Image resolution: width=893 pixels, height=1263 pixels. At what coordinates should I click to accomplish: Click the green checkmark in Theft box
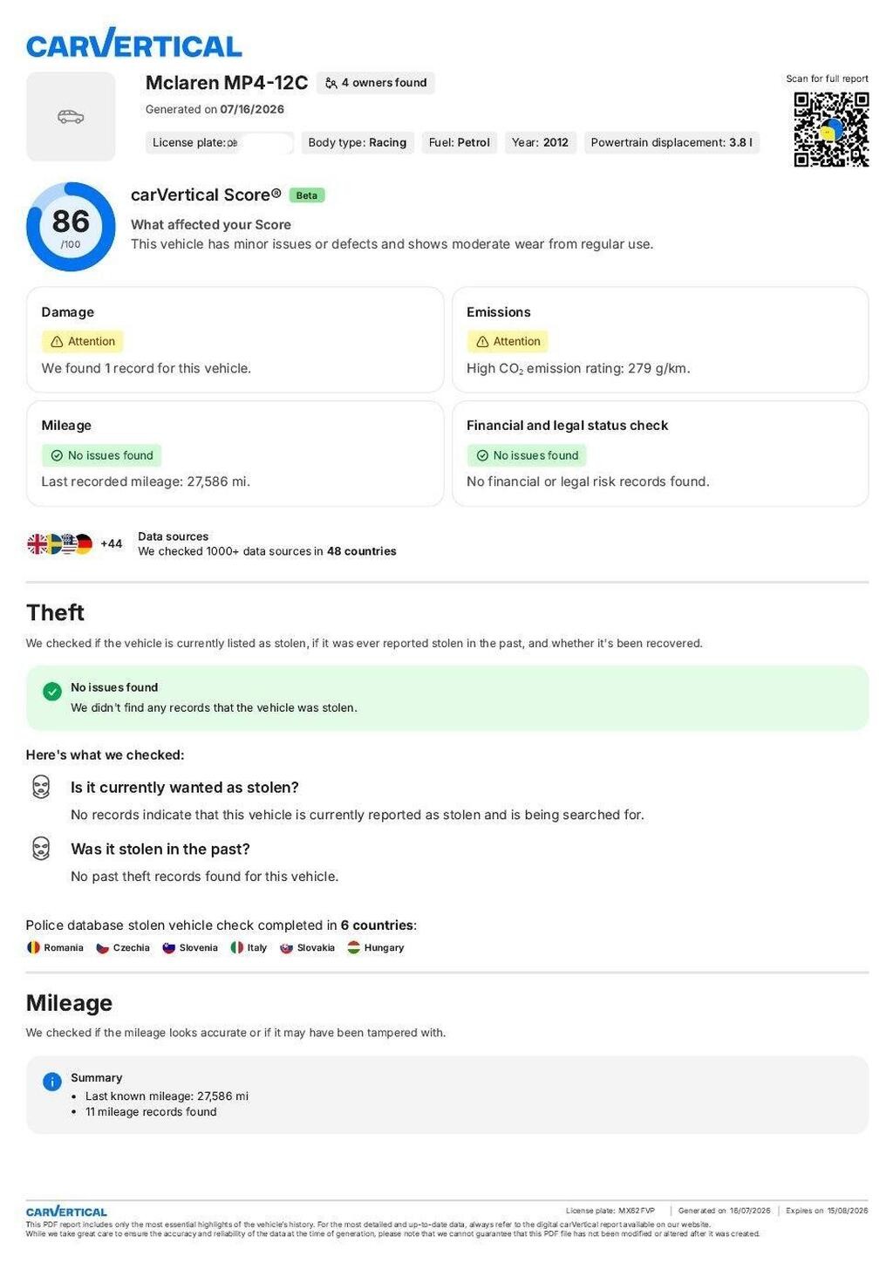tap(52, 692)
